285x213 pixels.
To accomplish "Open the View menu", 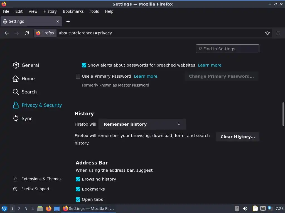I will tap(33, 11).
